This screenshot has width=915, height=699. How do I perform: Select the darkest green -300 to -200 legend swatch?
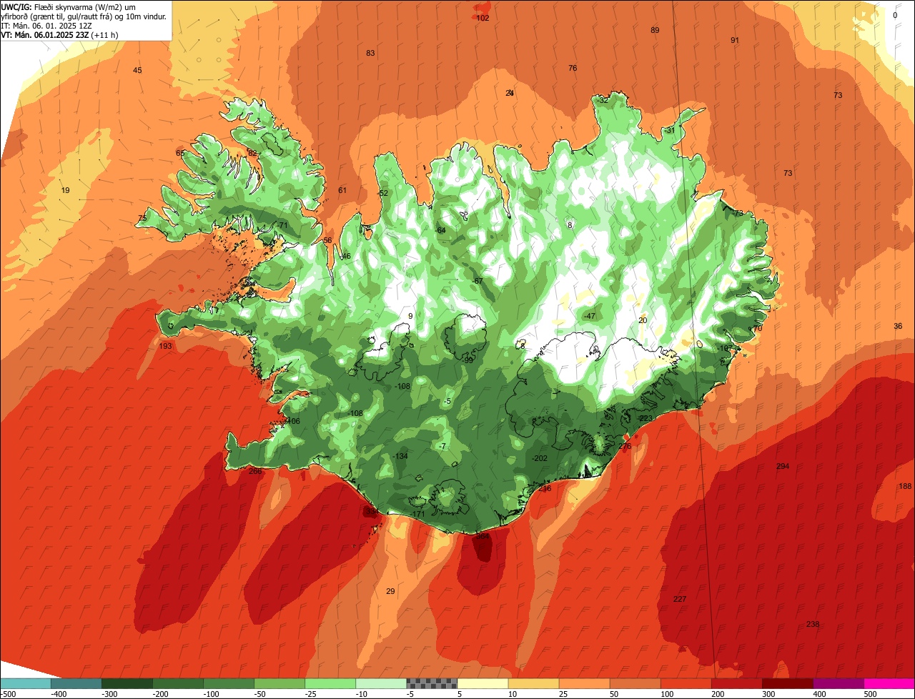(x=127, y=683)
